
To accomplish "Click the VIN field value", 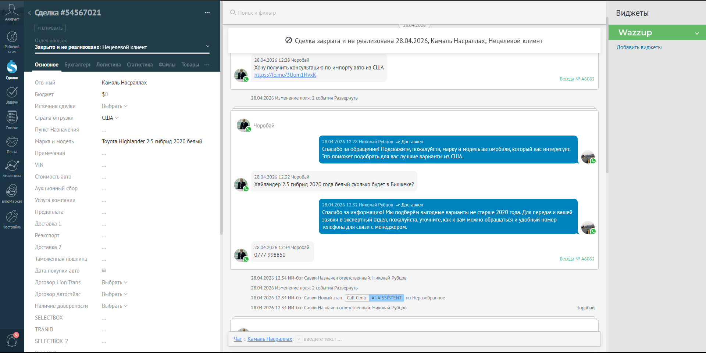I will 104,165.
